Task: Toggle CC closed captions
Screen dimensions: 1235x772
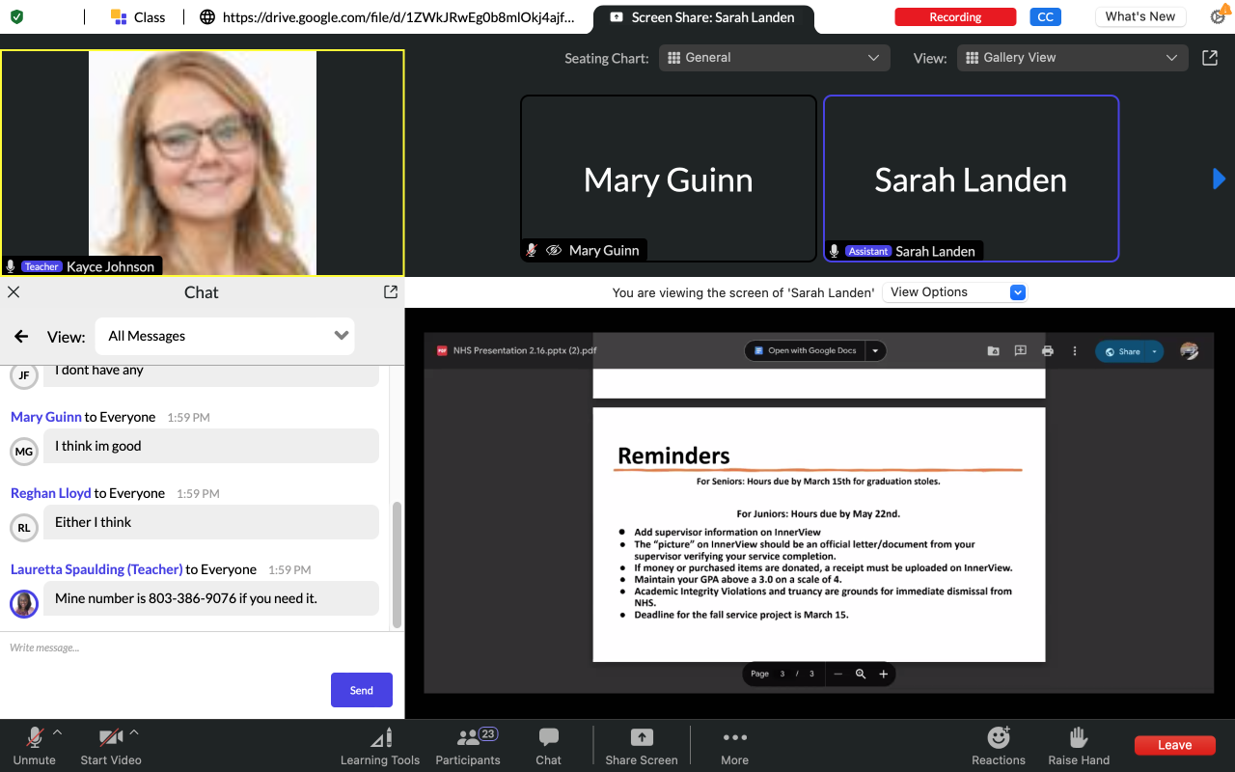Action: [1045, 17]
